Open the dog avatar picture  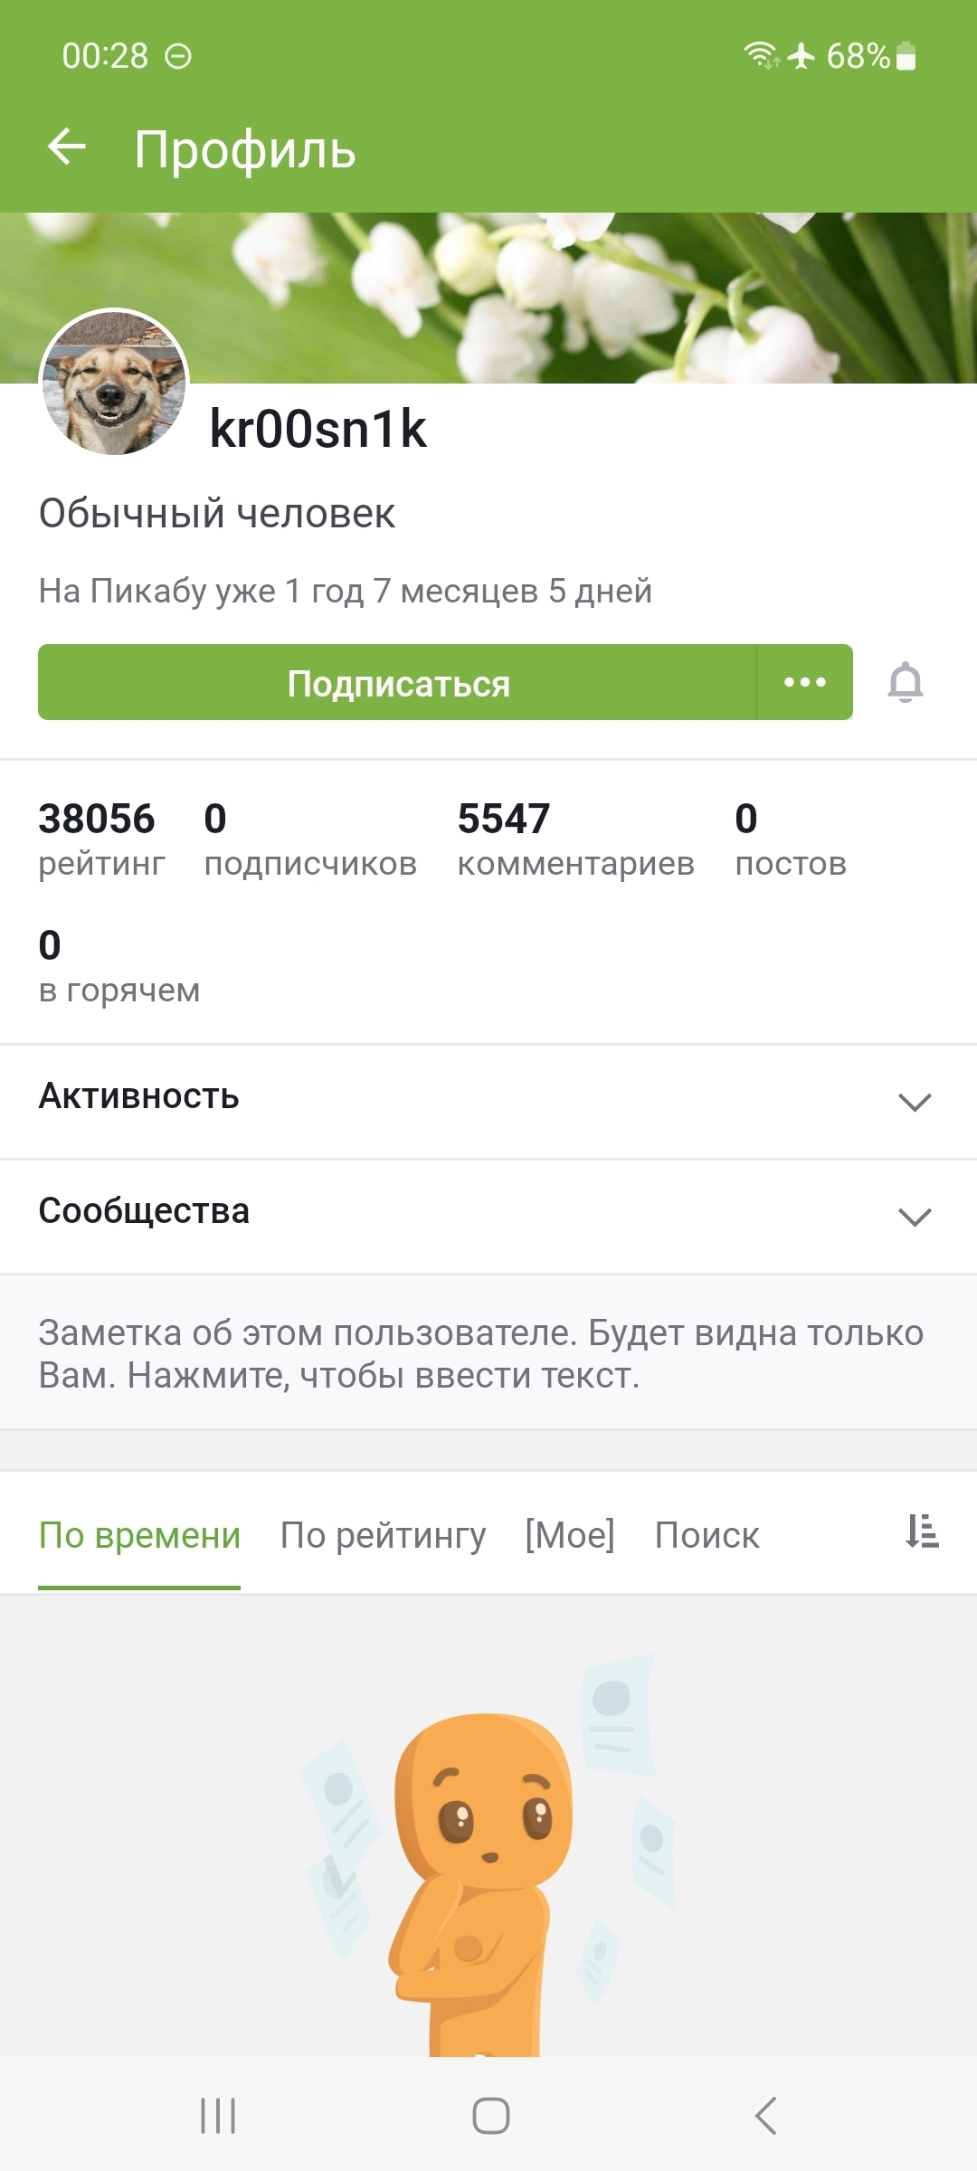pos(114,382)
